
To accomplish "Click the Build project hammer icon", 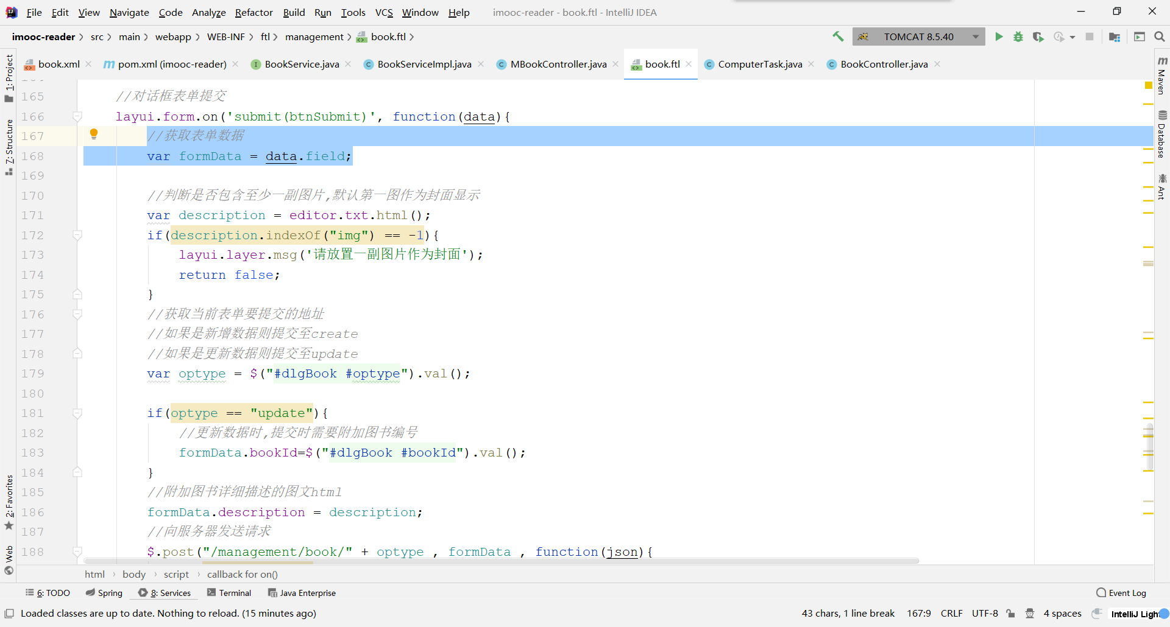I will coord(838,37).
